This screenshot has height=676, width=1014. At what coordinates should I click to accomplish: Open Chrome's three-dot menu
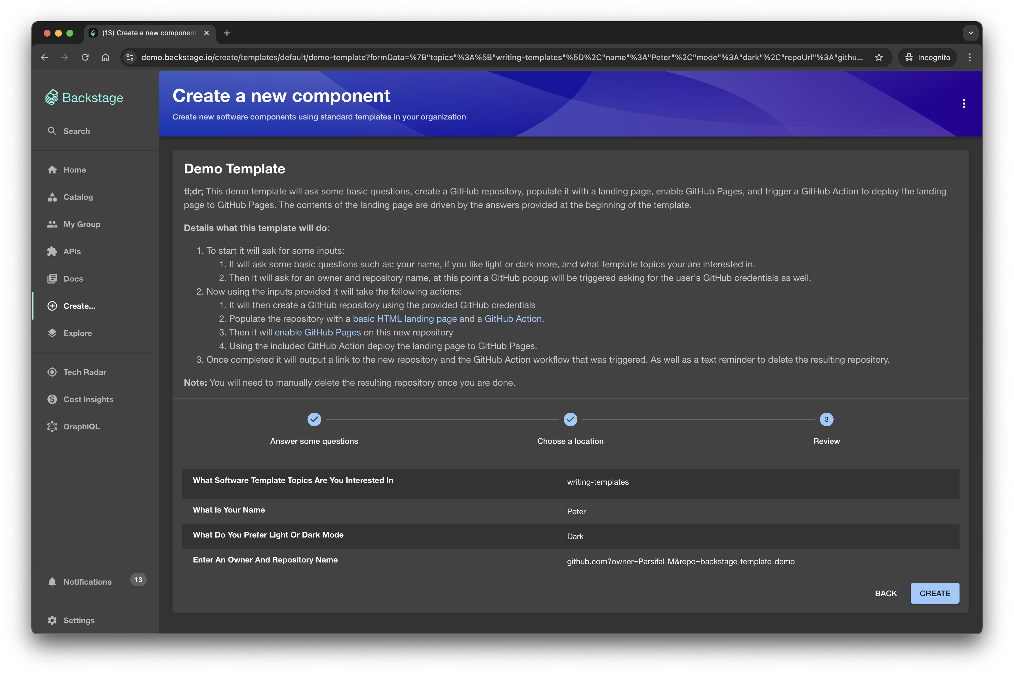970,57
